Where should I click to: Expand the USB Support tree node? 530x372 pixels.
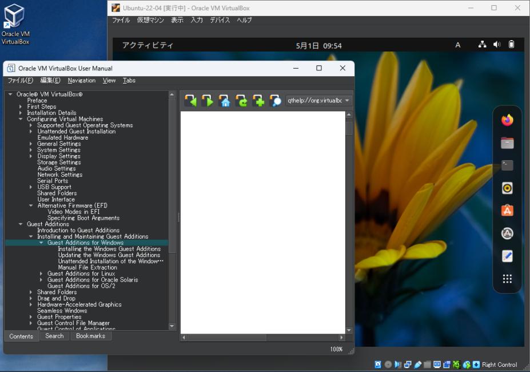coord(31,187)
